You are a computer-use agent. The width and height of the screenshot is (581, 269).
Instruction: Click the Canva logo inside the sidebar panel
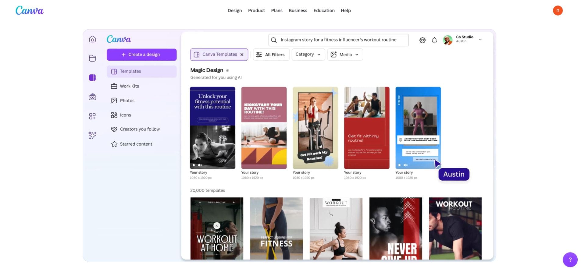pyautogui.click(x=119, y=39)
